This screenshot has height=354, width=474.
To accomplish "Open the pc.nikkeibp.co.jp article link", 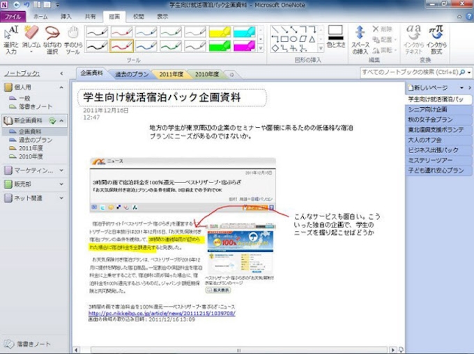I will coord(161,313).
